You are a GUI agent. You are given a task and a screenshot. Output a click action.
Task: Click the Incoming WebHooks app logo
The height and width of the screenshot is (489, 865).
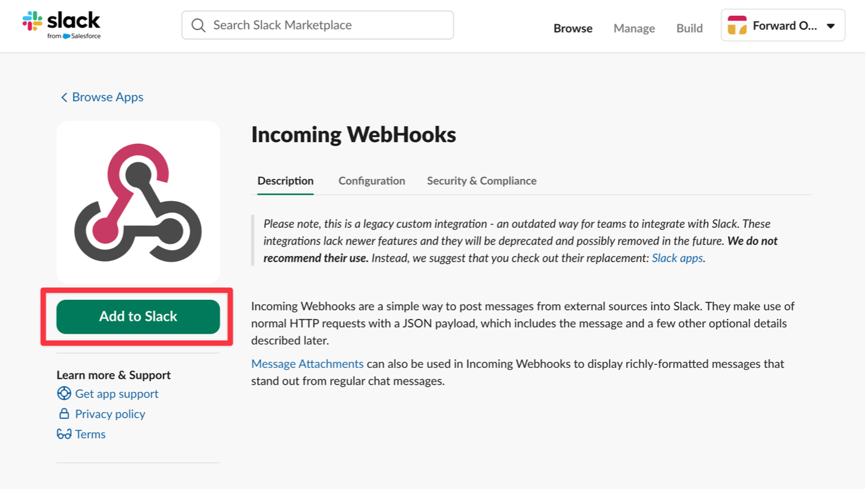pos(138,202)
